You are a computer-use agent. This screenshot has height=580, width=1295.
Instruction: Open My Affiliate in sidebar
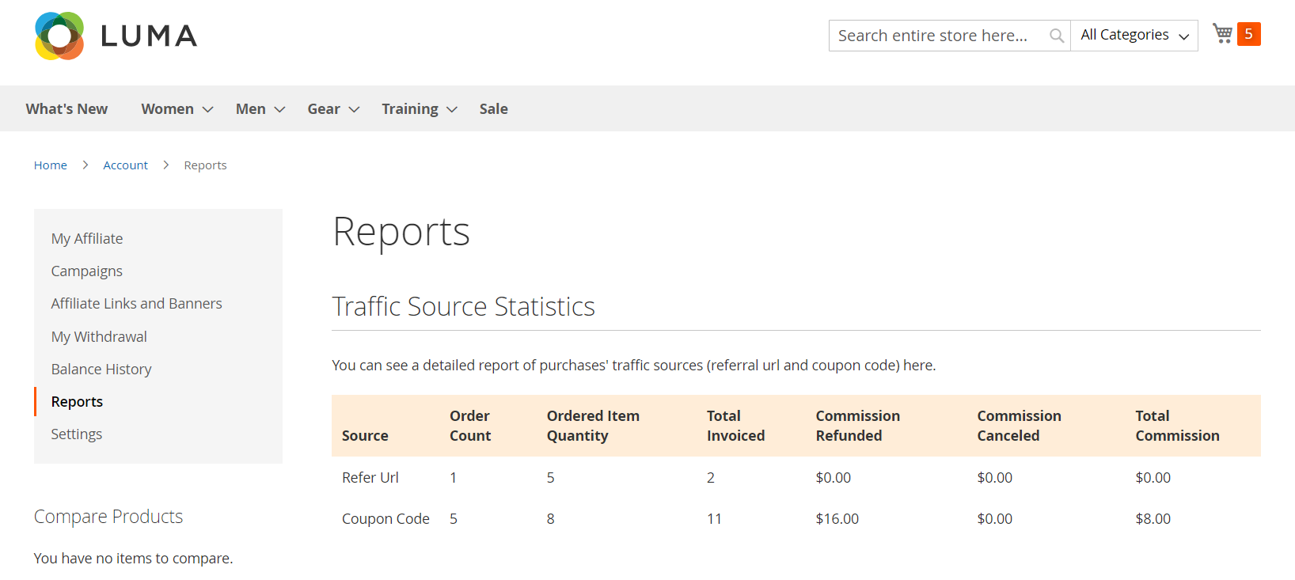coord(87,239)
